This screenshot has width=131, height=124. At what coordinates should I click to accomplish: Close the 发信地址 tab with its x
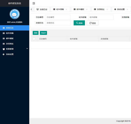(x=107, y=9)
